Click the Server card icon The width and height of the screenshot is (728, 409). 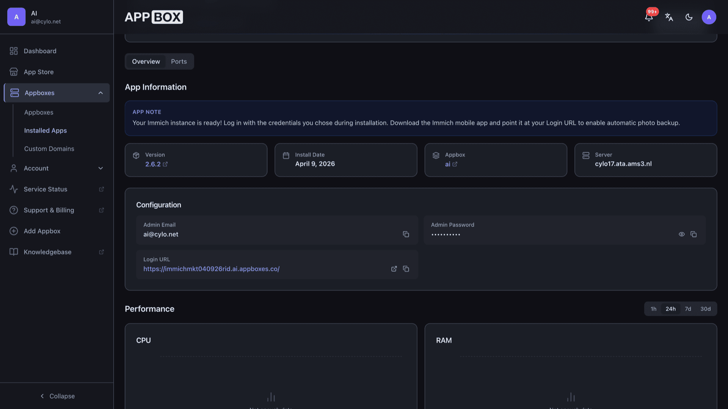[x=586, y=155]
